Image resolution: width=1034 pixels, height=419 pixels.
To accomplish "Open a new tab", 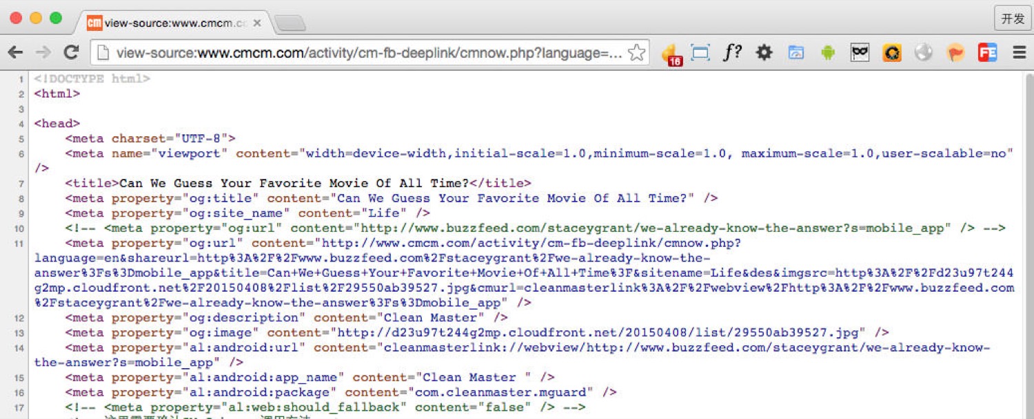I will (290, 23).
